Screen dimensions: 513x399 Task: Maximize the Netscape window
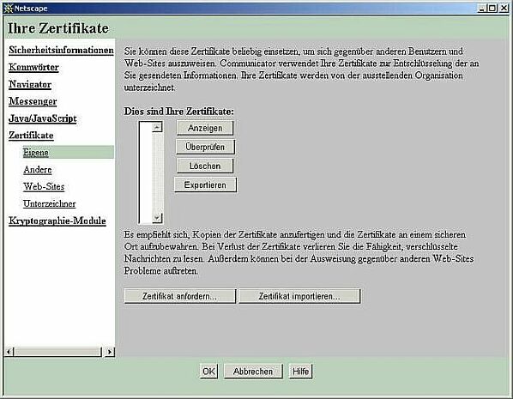(x=492, y=9)
